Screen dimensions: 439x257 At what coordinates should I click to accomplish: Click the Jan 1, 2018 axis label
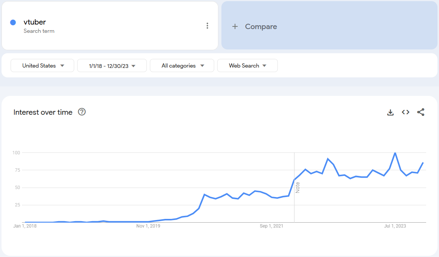[25, 226]
